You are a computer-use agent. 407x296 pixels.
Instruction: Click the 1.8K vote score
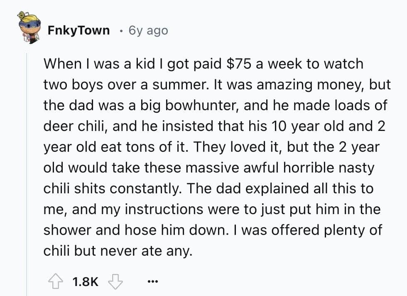point(86,282)
